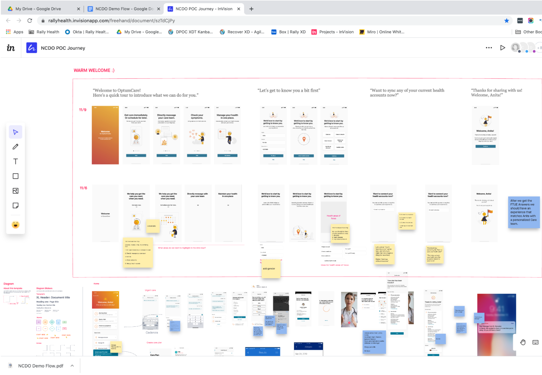Expand the +8 collaborators list
Viewport: 542px width, 375px height.
tap(539, 48)
